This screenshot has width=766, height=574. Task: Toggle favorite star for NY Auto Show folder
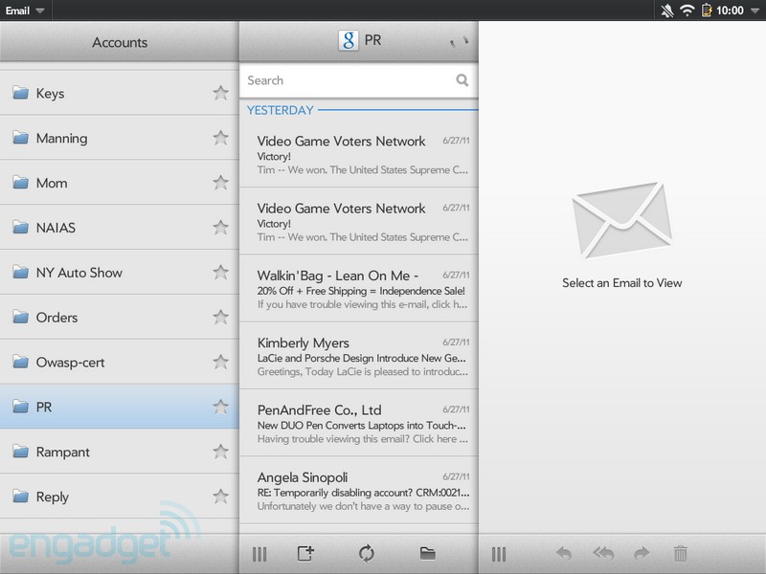pyautogui.click(x=221, y=272)
